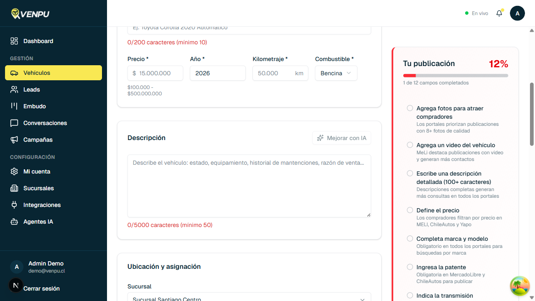Go to Vehículos in the sidebar
The image size is (535, 301).
53,73
